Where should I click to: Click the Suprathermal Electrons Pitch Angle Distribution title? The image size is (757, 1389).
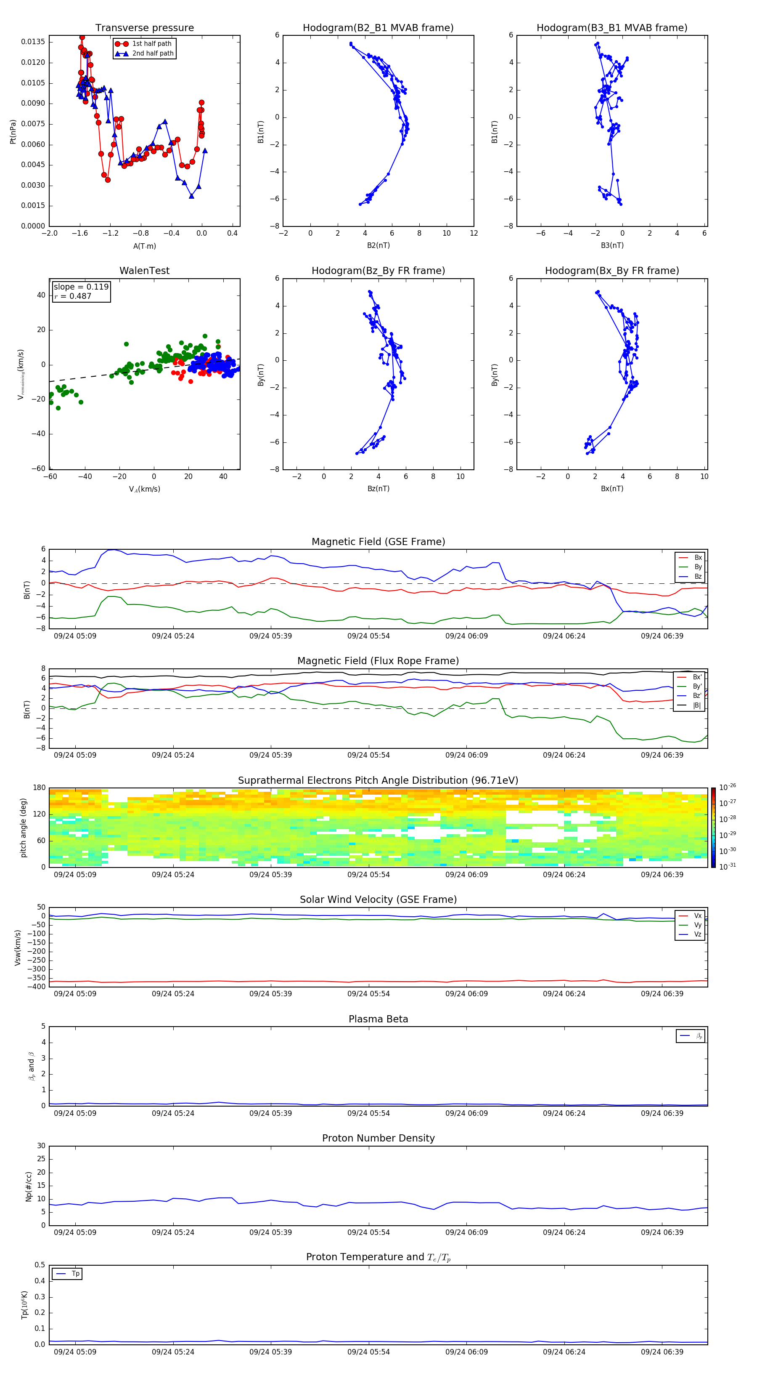378,781
